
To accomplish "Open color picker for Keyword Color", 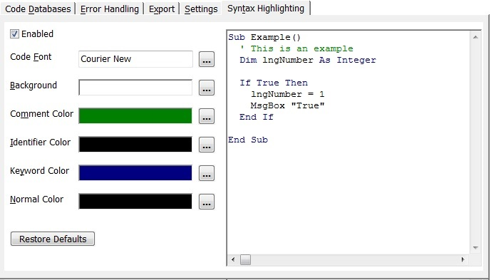I will click(x=207, y=173).
